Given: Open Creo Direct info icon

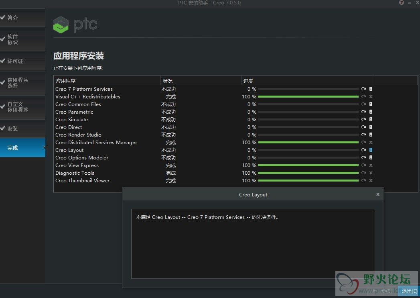Looking at the screenshot, I should [371, 127].
